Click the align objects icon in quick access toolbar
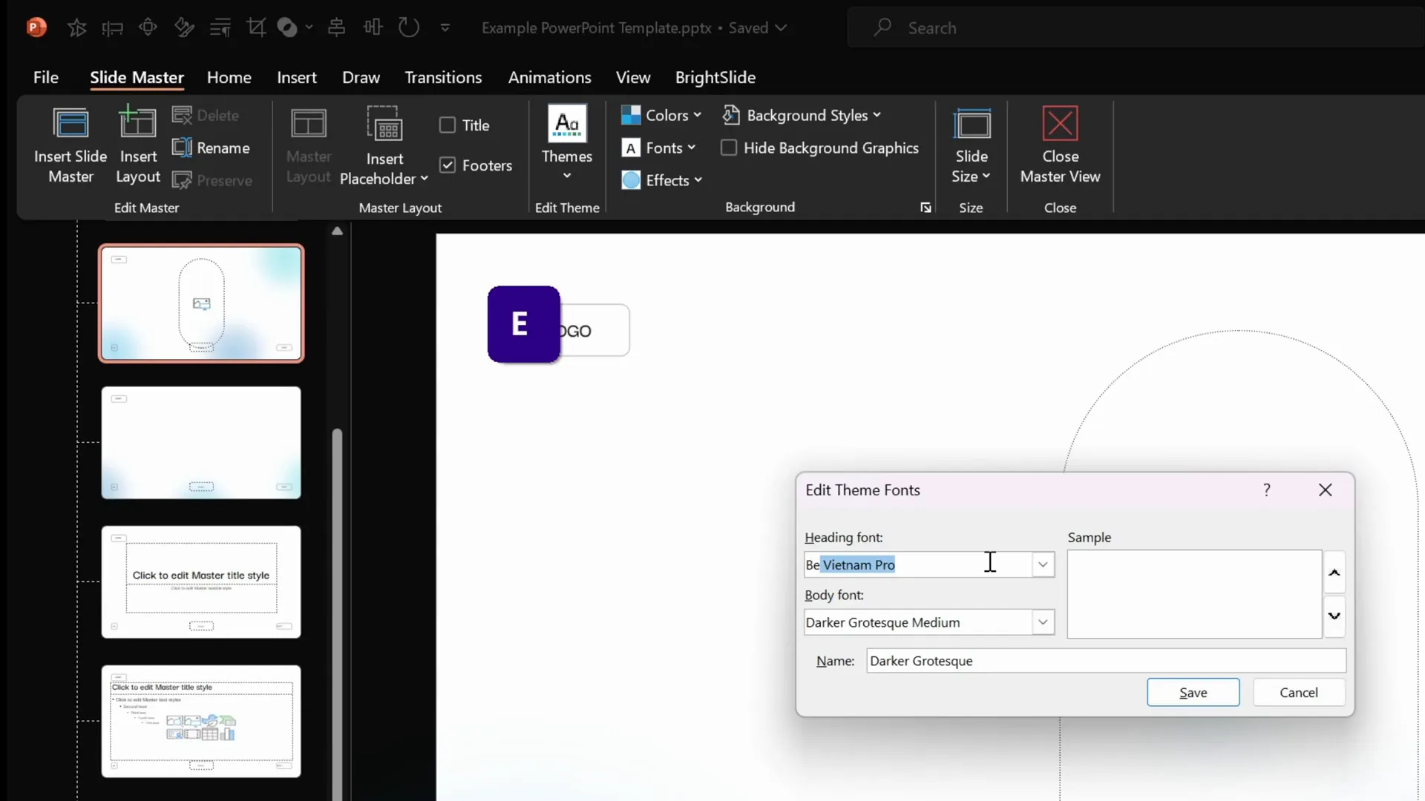1425x801 pixels. tap(112, 28)
